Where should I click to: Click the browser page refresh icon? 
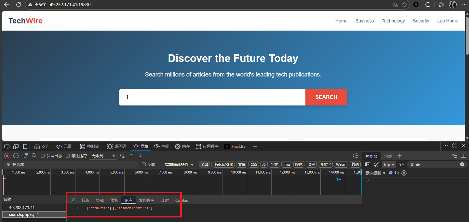[19, 5]
